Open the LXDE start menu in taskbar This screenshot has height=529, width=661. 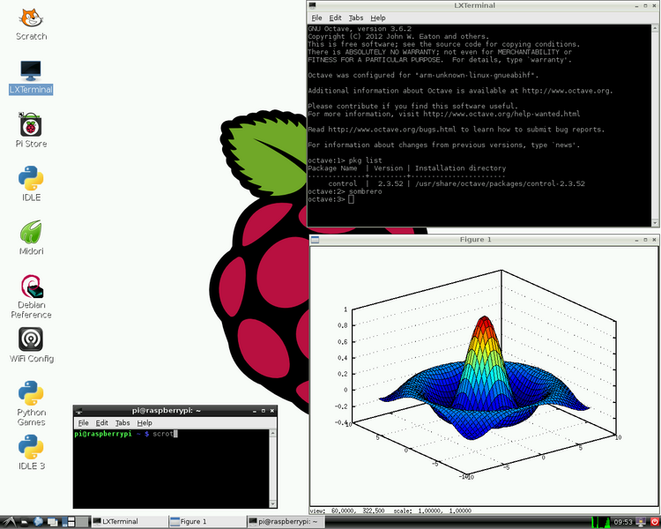(x=8, y=522)
